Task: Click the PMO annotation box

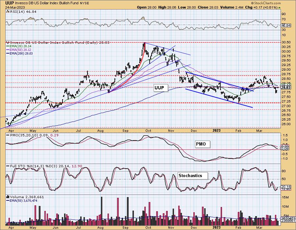Action: coord(202,144)
